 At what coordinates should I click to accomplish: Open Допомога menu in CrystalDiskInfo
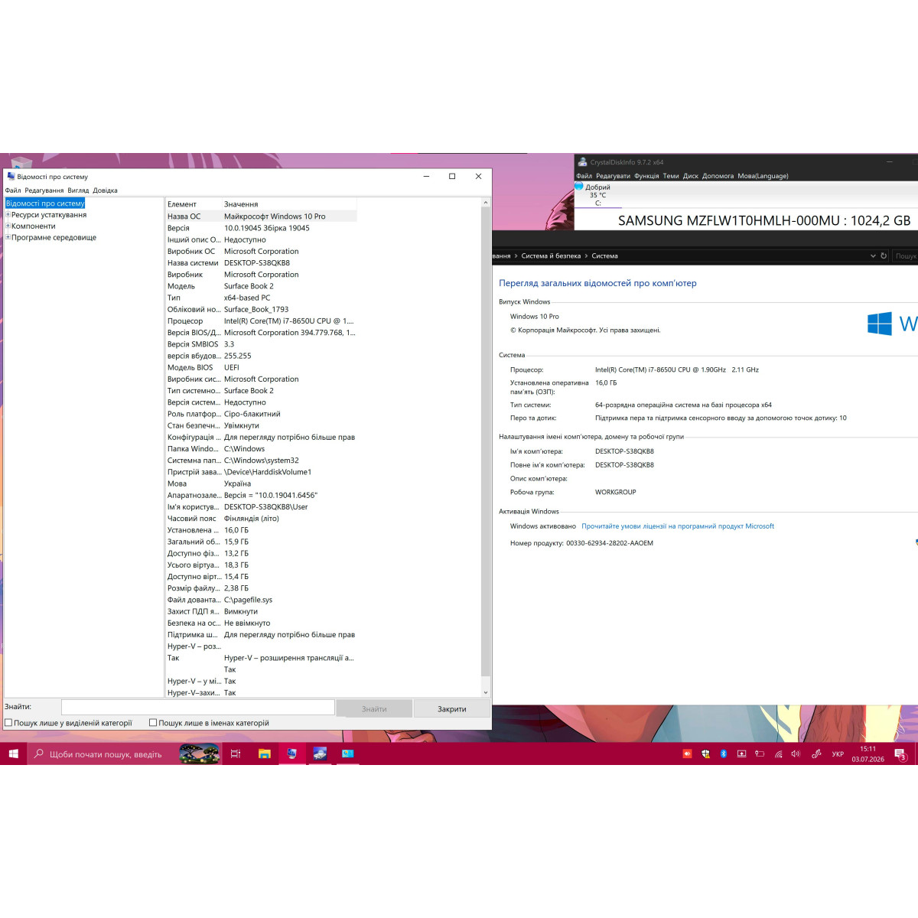point(718,176)
